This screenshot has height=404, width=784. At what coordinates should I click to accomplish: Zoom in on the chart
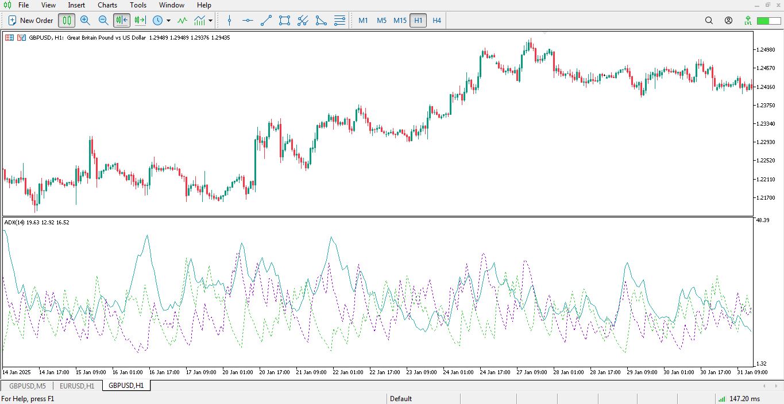tap(85, 20)
